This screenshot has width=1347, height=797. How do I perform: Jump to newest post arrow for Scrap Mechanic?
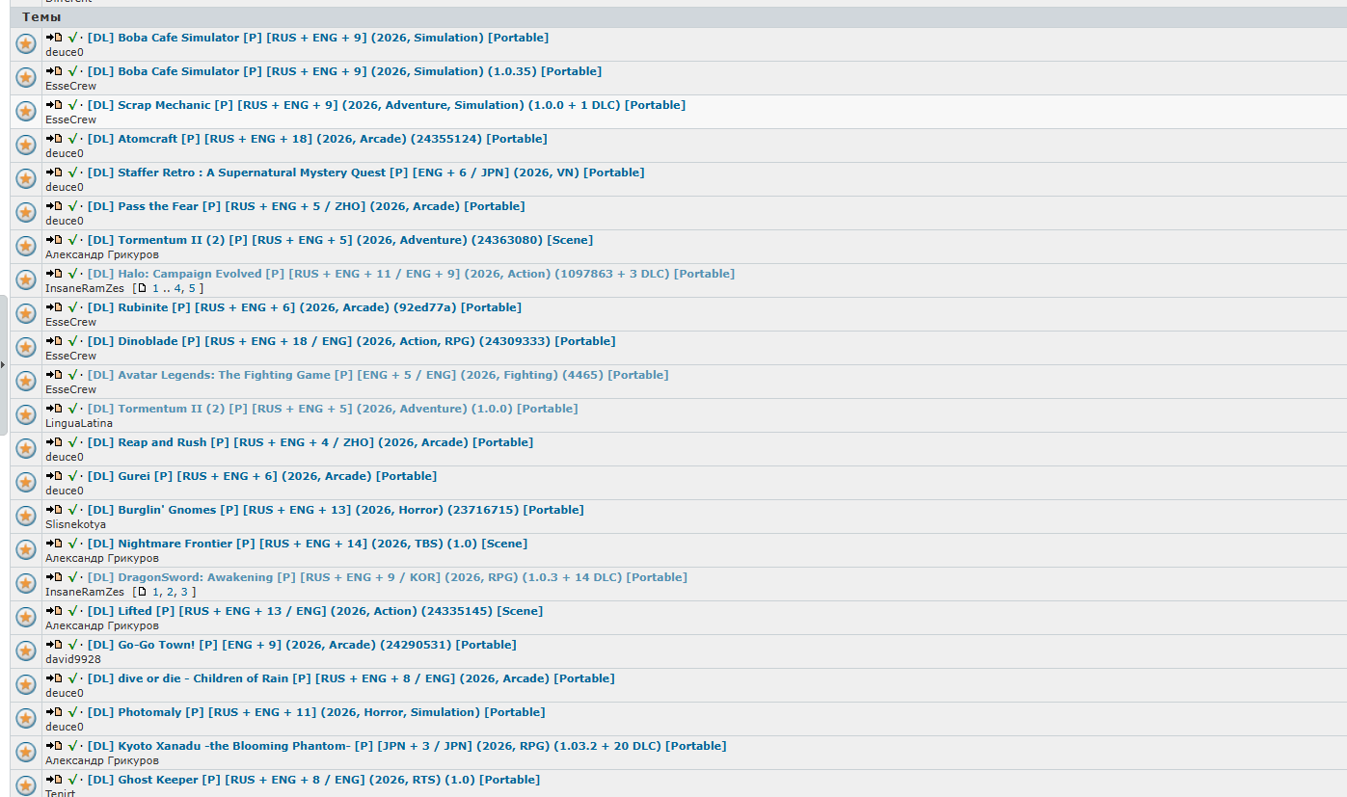pyautogui.click(x=54, y=104)
